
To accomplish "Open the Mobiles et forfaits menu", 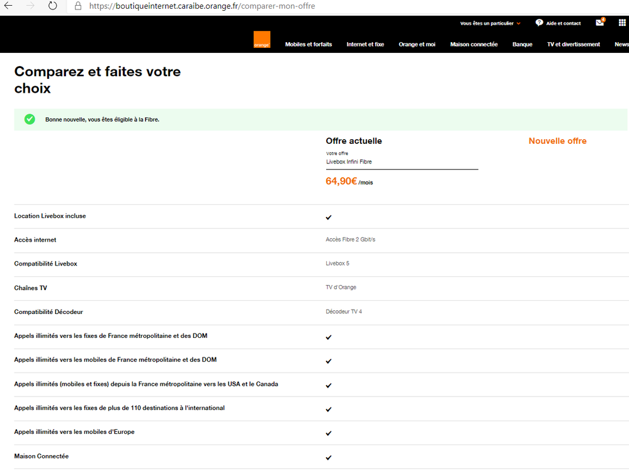I will pos(308,44).
